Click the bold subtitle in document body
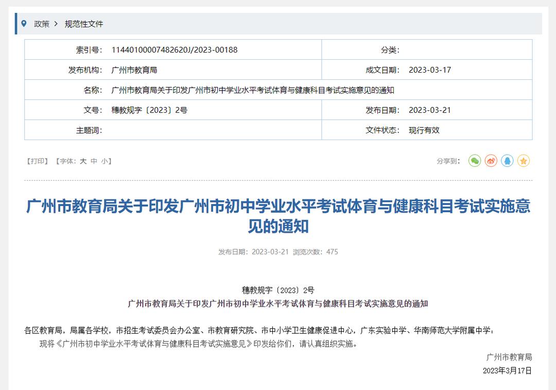This screenshot has height=390, width=556. click(x=278, y=304)
